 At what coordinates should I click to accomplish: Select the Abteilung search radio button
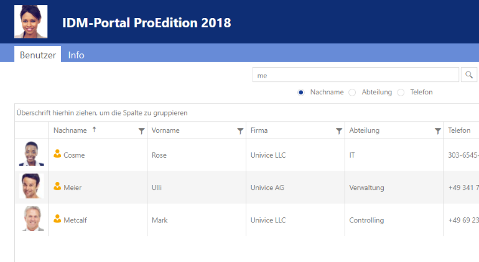pos(352,93)
